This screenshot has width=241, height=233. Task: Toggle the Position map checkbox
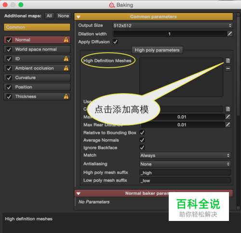pos(9,87)
